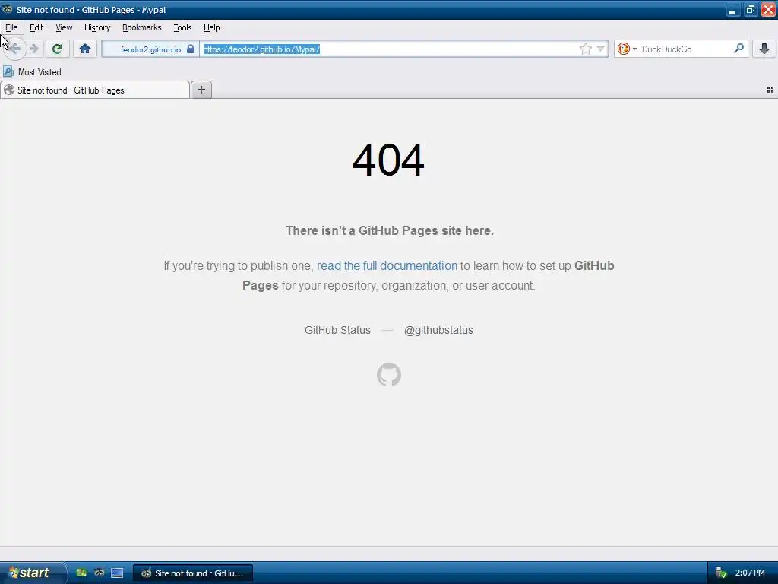This screenshot has width=778, height=584.
Task: Open the Edit menu
Action: click(x=36, y=27)
